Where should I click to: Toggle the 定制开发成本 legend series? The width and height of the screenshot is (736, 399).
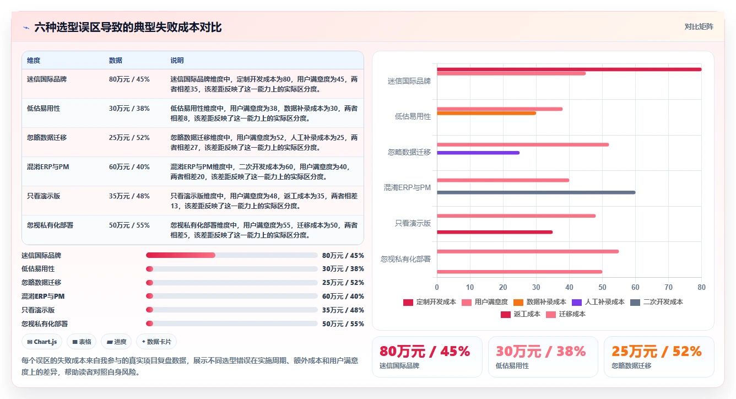point(430,302)
